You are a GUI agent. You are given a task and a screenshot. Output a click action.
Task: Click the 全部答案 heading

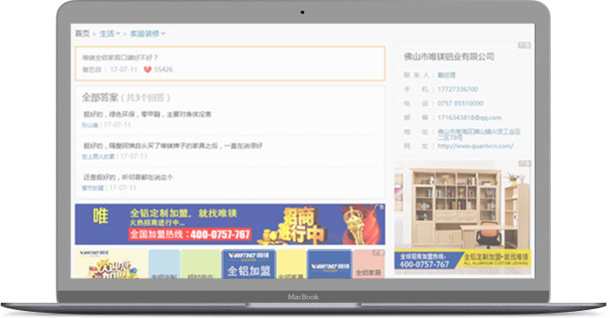pos(100,97)
